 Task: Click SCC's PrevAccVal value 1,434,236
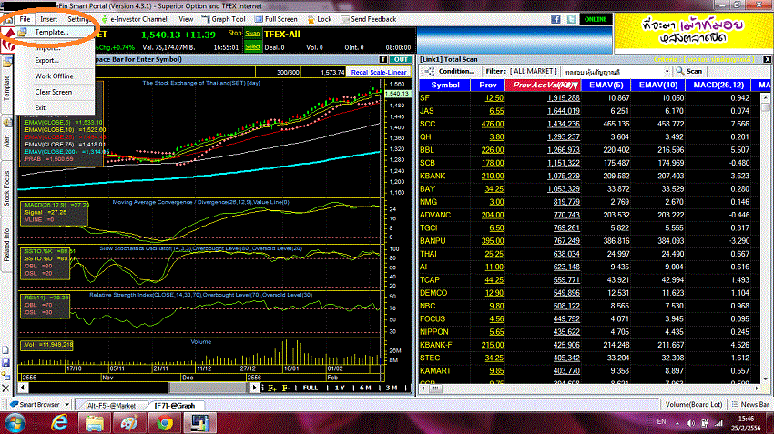[x=564, y=124]
